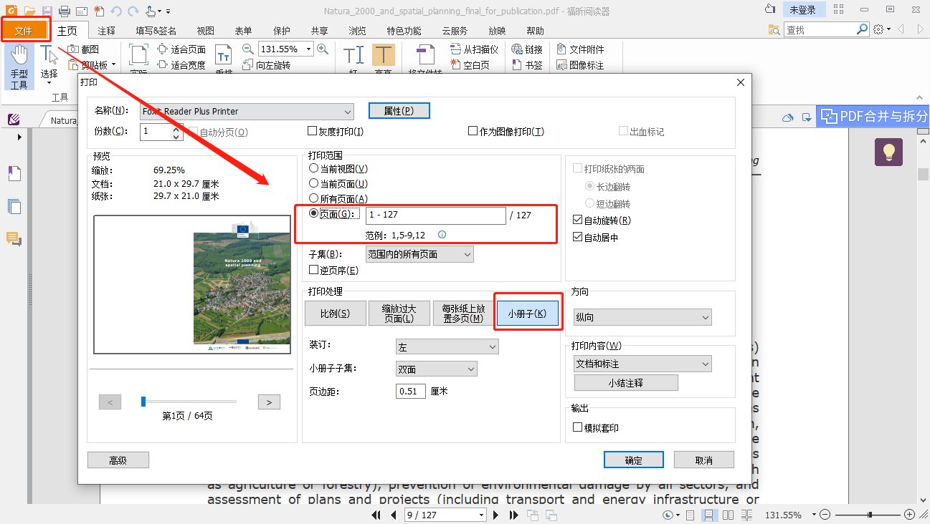The width and height of the screenshot is (930, 524).
Task: Toggle Auto Rotate (自动旋转) checkbox
Action: click(x=578, y=220)
